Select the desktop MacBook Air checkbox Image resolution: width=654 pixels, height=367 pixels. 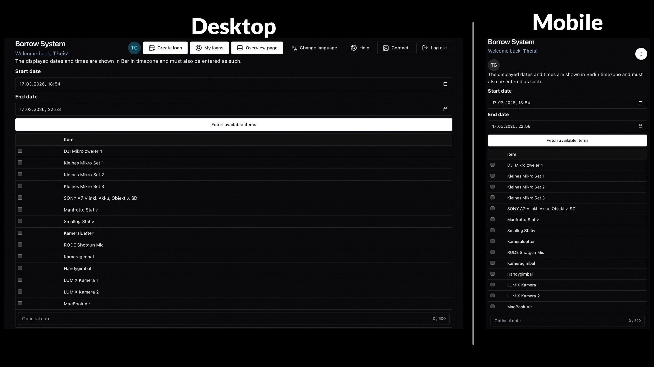[x=20, y=303]
